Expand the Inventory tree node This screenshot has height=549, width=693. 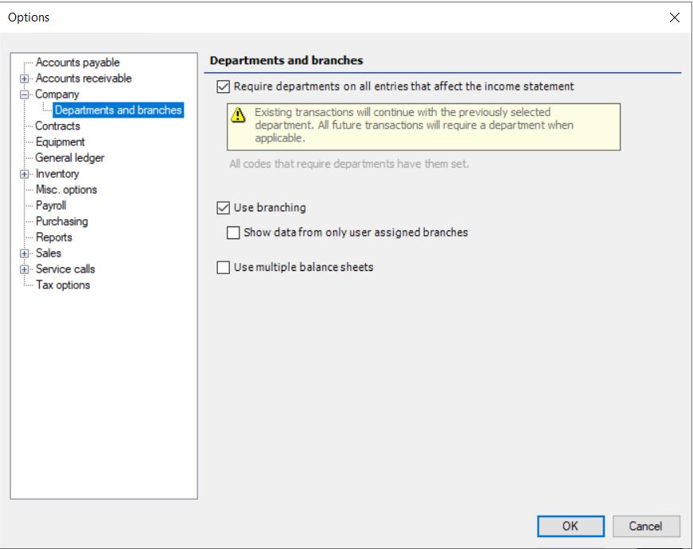click(x=25, y=174)
